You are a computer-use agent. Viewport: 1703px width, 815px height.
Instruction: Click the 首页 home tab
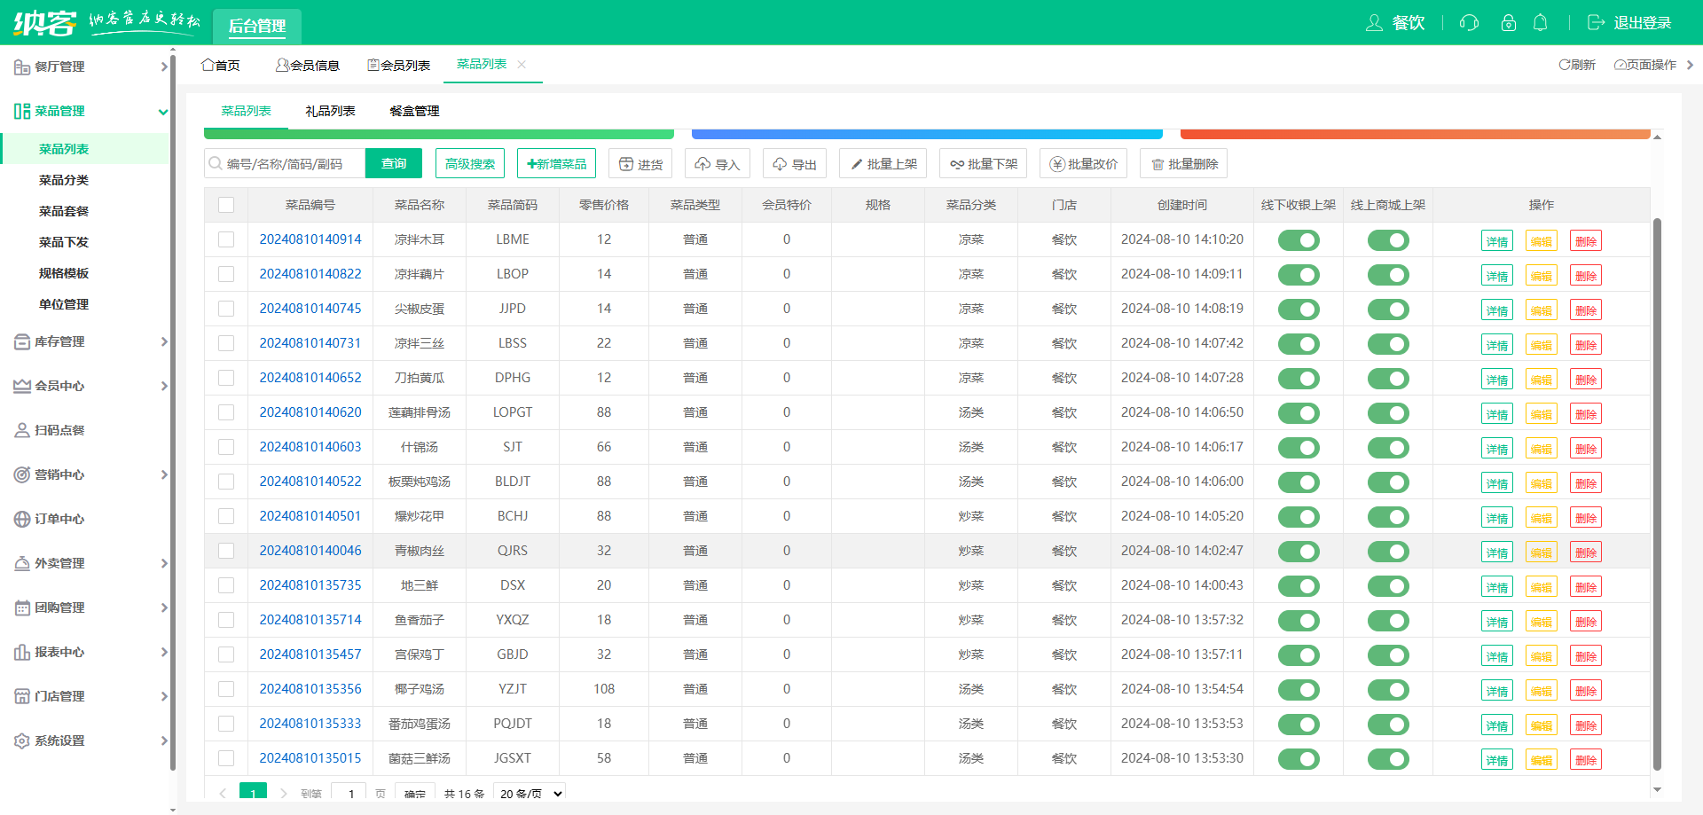pyautogui.click(x=221, y=65)
